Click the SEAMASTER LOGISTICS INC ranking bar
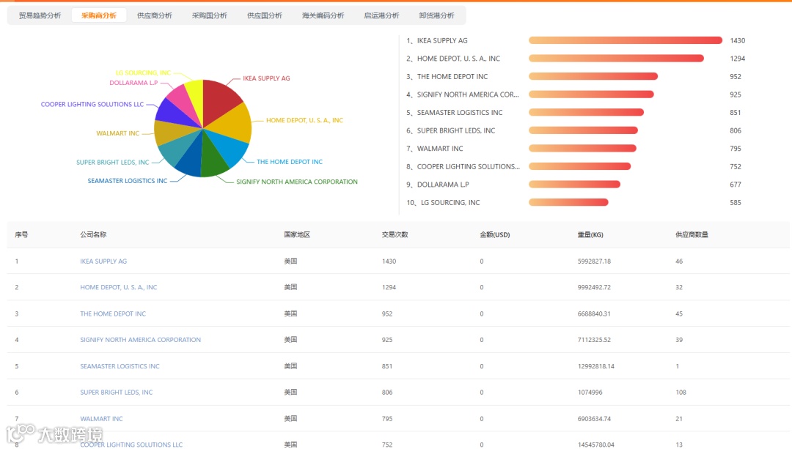Image resolution: width=792 pixels, height=449 pixels. [586, 113]
